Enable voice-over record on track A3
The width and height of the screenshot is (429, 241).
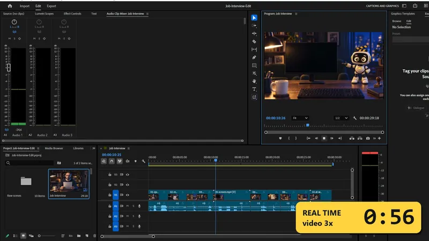[139, 226]
